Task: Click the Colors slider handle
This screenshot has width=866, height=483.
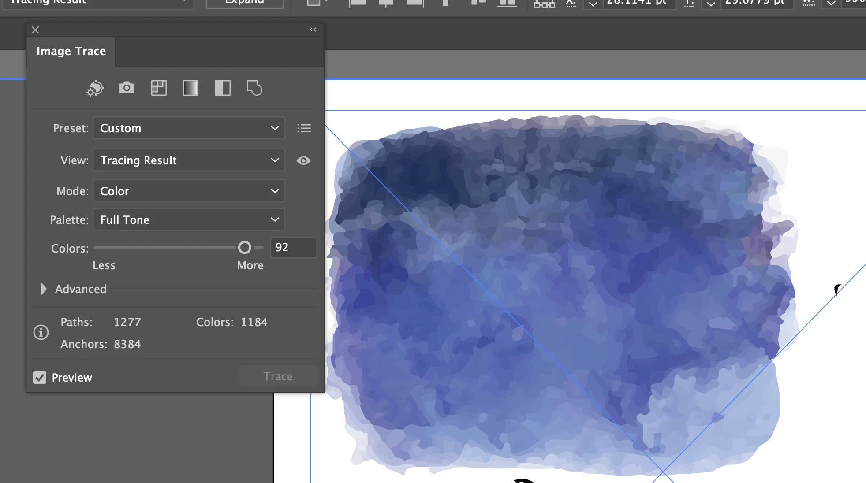Action: (245, 248)
